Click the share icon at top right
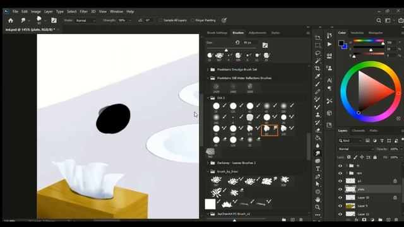This screenshot has height=227, width=404. click(401, 20)
